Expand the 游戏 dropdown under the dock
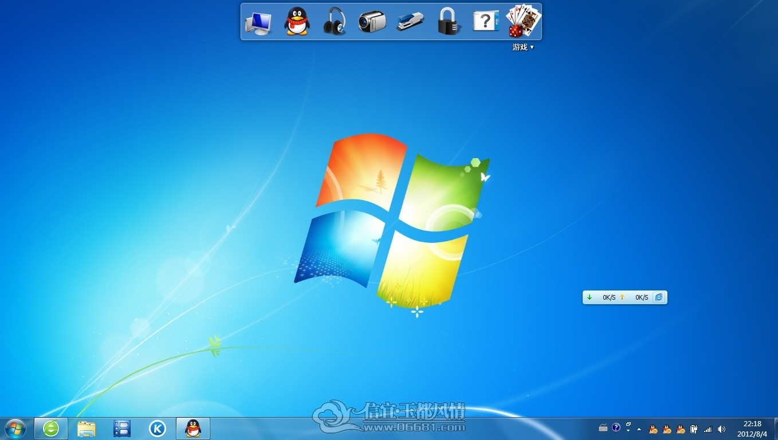Screen dimensions: 778x440 point(523,48)
